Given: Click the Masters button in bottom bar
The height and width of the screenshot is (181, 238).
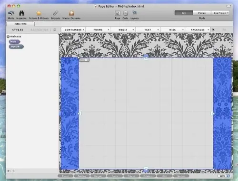Looking at the screenshot, I should point(181,176).
